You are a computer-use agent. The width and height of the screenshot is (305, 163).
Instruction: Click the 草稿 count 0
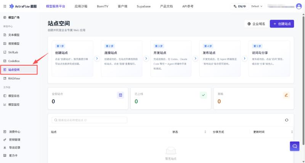click(219, 101)
